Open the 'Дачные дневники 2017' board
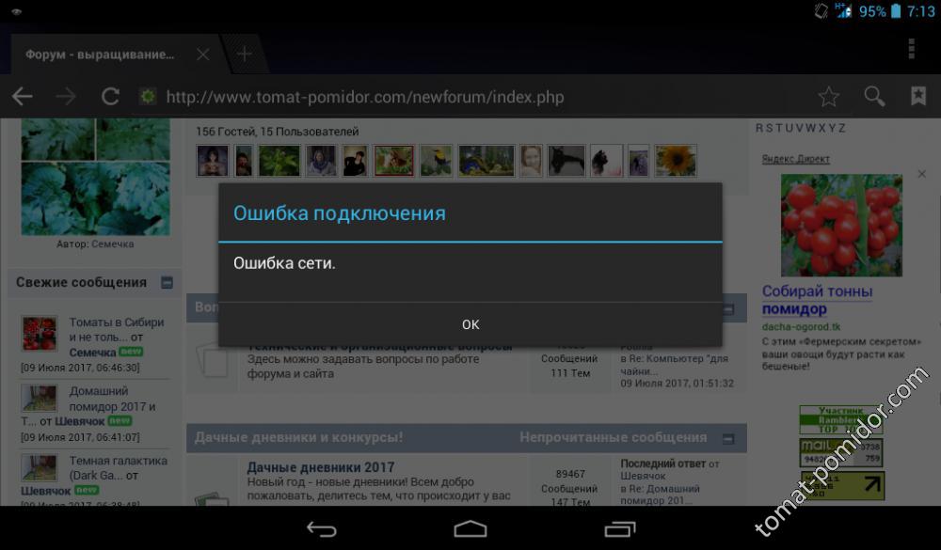The image size is (941, 550). pyautogui.click(x=321, y=467)
